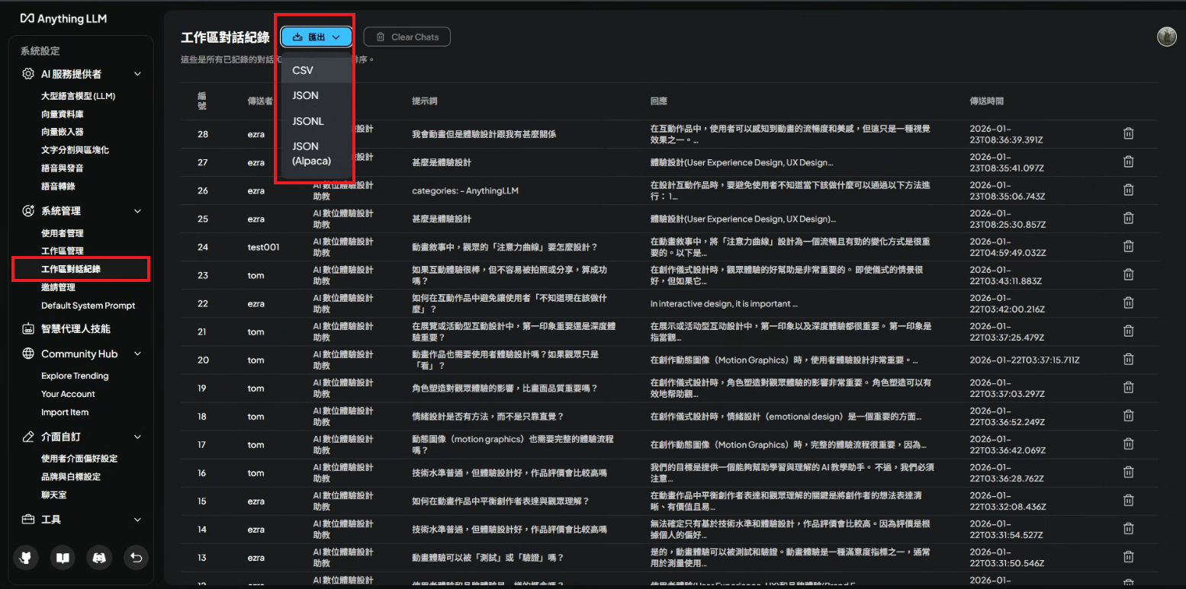Go to 使用者管理 in sidebar
The image size is (1186, 589).
63,233
